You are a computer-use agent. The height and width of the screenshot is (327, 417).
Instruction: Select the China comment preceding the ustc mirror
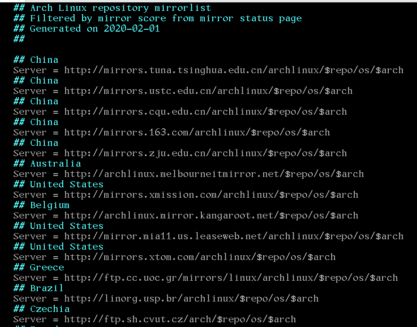(x=36, y=81)
